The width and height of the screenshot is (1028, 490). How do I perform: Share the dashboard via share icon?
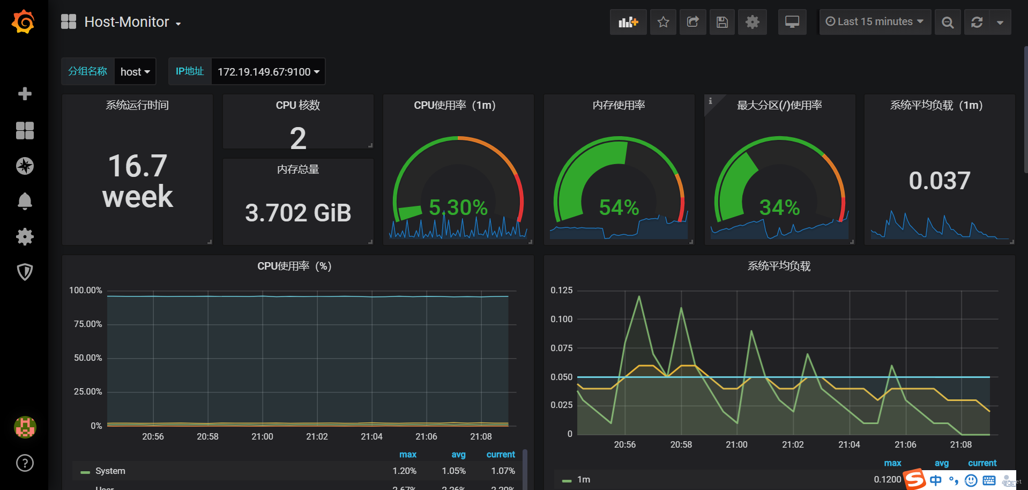pyautogui.click(x=692, y=22)
